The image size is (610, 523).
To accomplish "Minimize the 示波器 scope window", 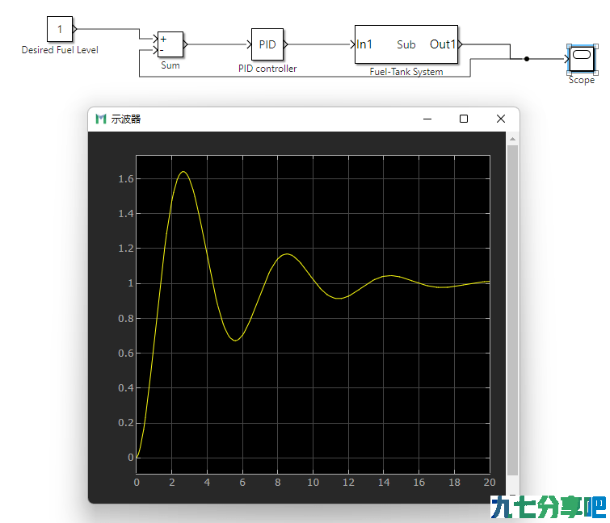I will [427, 119].
